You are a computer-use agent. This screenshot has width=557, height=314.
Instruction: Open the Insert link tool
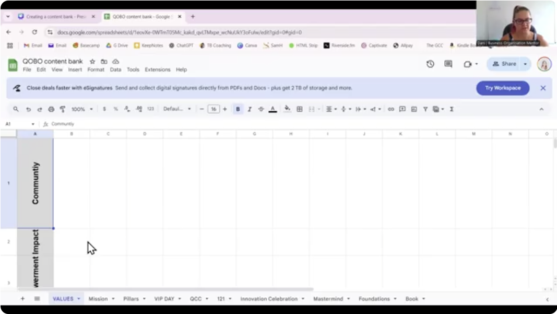point(392,109)
